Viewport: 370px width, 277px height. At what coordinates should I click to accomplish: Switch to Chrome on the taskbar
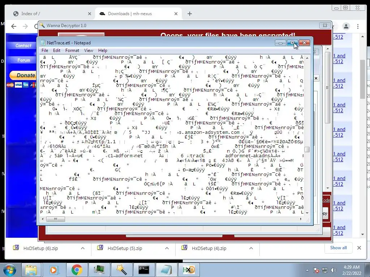(x=77, y=270)
